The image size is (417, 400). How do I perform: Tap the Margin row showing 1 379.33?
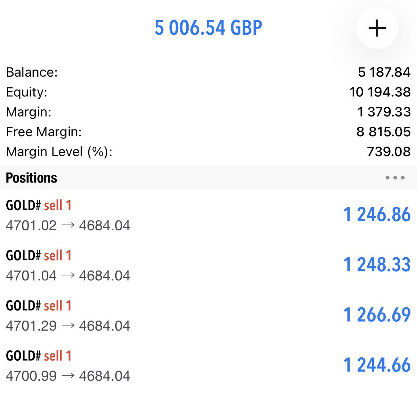[208, 112]
